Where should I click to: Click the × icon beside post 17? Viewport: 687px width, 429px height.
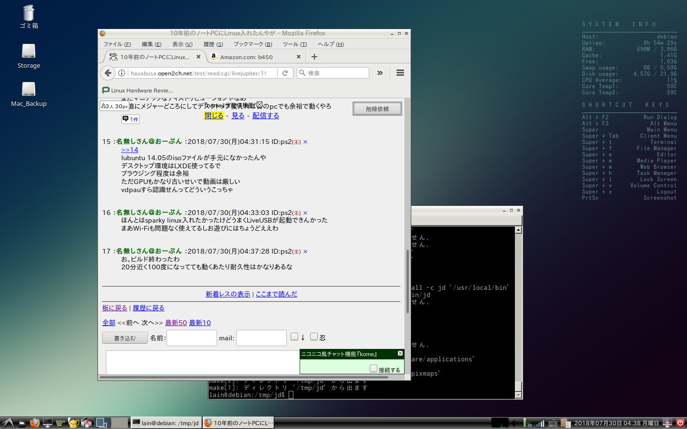click(305, 252)
